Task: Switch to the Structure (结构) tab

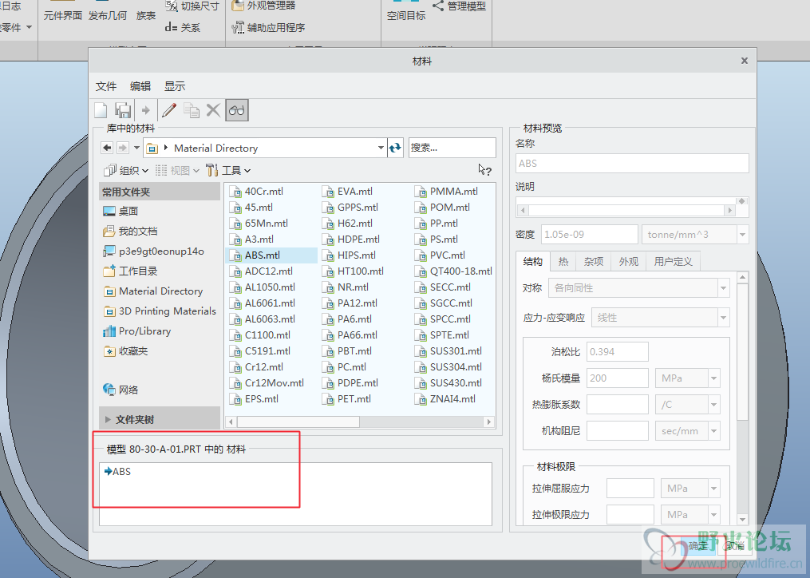Action: tap(532, 261)
